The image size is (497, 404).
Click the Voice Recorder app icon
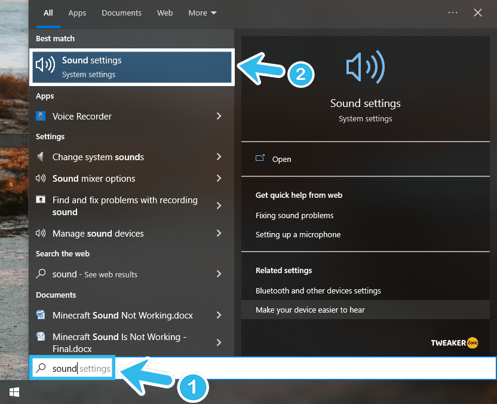(41, 116)
